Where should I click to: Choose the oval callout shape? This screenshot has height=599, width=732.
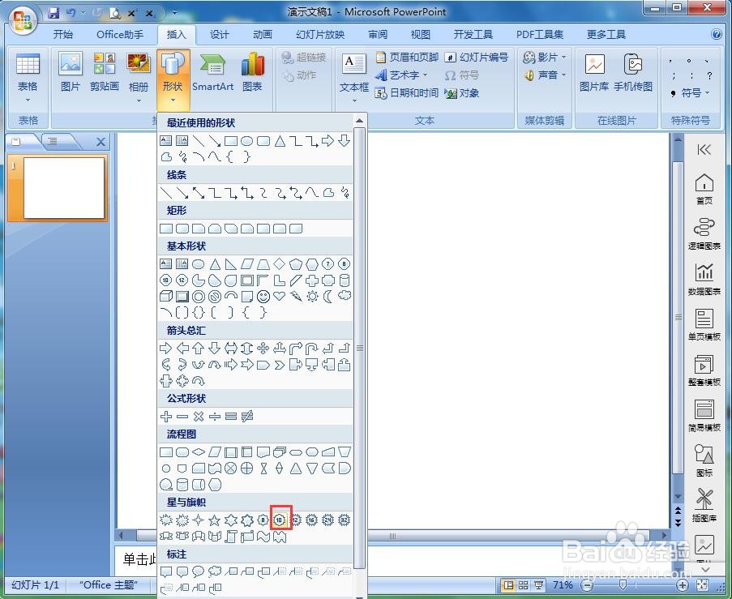198,571
